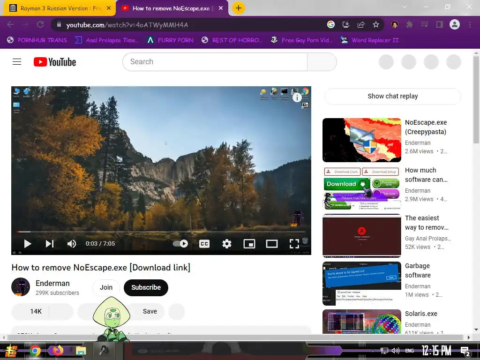The image size is (480, 360).
Task: Show chat replay
Action: [x=392, y=96]
